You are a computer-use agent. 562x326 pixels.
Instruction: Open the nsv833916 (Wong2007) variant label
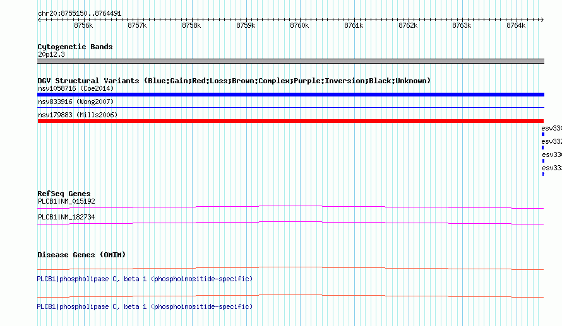click(x=76, y=102)
